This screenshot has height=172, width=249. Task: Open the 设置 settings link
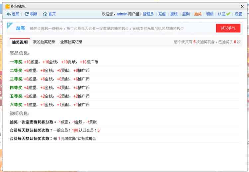point(238,14)
